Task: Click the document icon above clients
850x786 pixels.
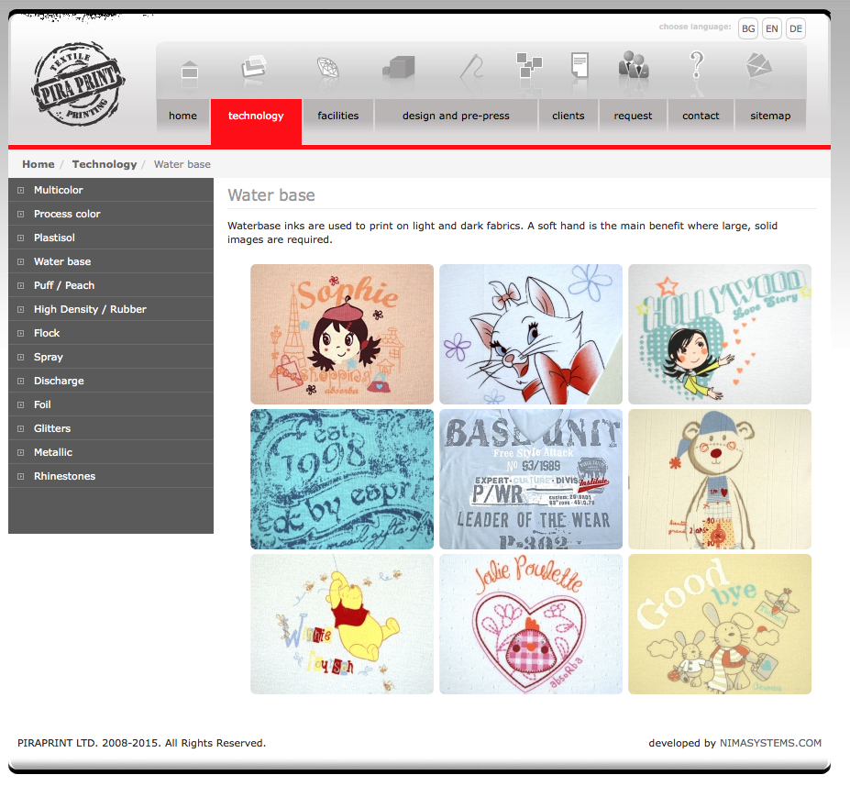Action: (x=579, y=67)
